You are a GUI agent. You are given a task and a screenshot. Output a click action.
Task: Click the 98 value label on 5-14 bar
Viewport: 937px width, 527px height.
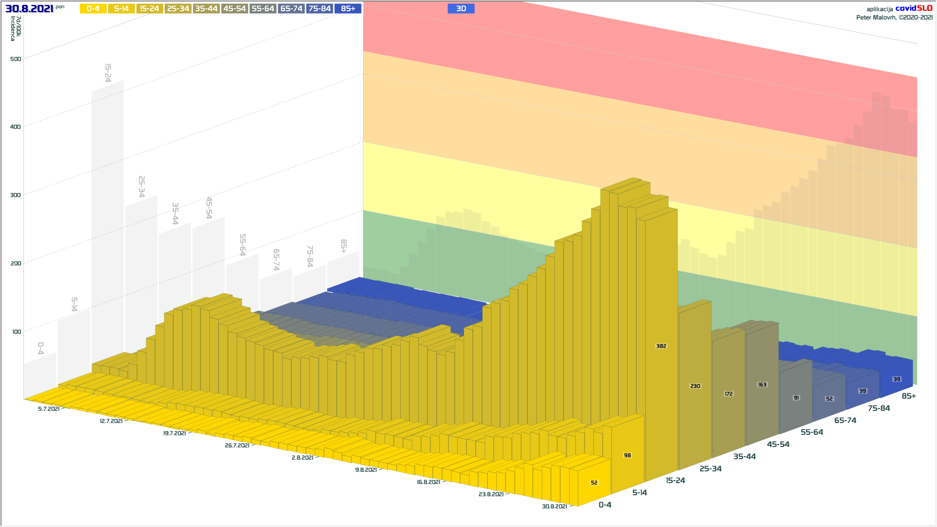(627, 455)
